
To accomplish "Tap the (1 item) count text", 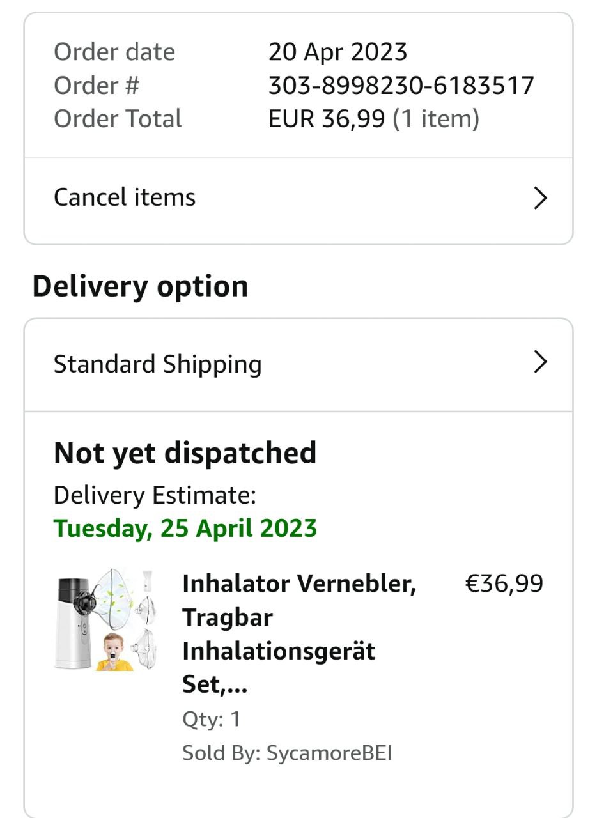I will pos(436,119).
